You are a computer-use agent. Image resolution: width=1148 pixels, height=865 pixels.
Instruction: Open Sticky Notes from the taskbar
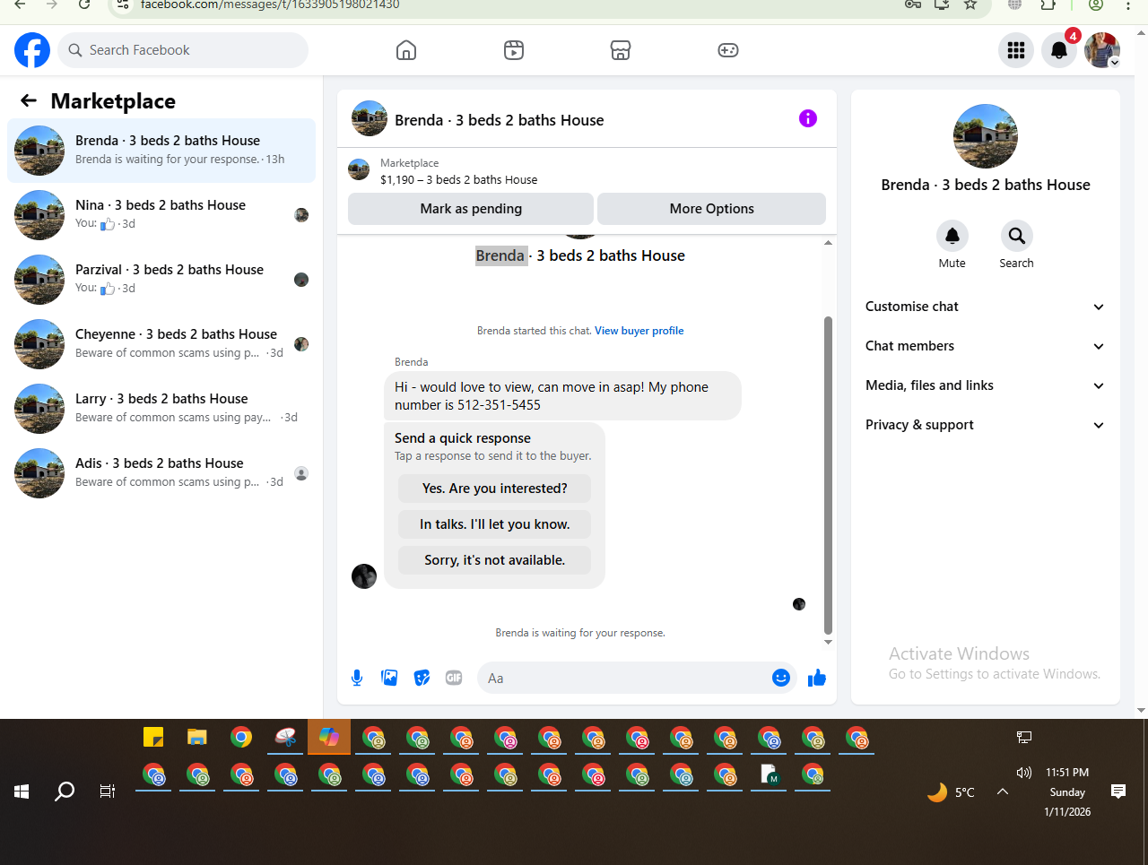pyautogui.click(x=153, y=737)
